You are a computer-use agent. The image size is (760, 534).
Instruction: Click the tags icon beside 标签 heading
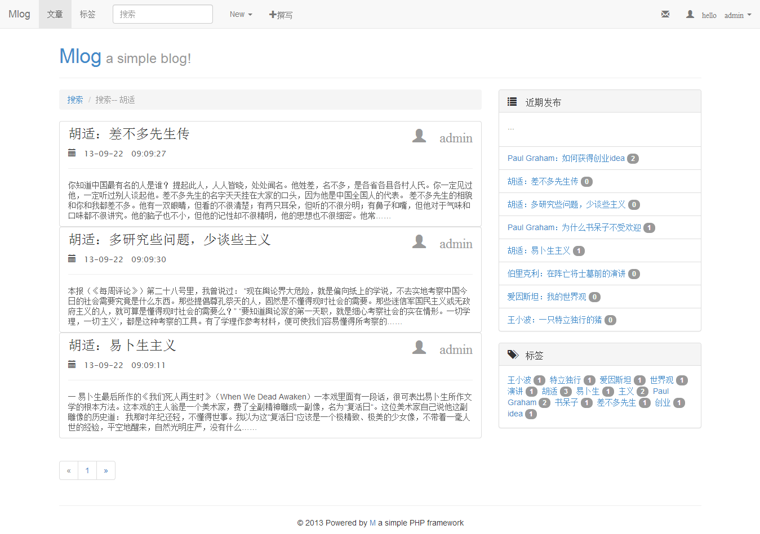pyautogui.click(x=513, y=354)
